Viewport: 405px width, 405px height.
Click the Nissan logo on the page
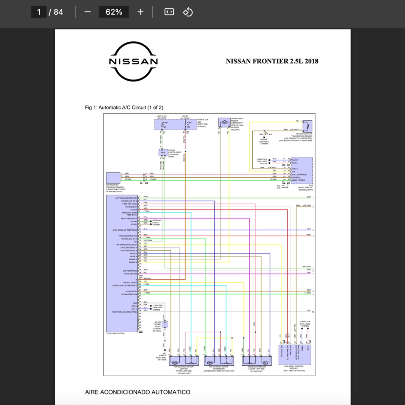(x=133, y=61)
